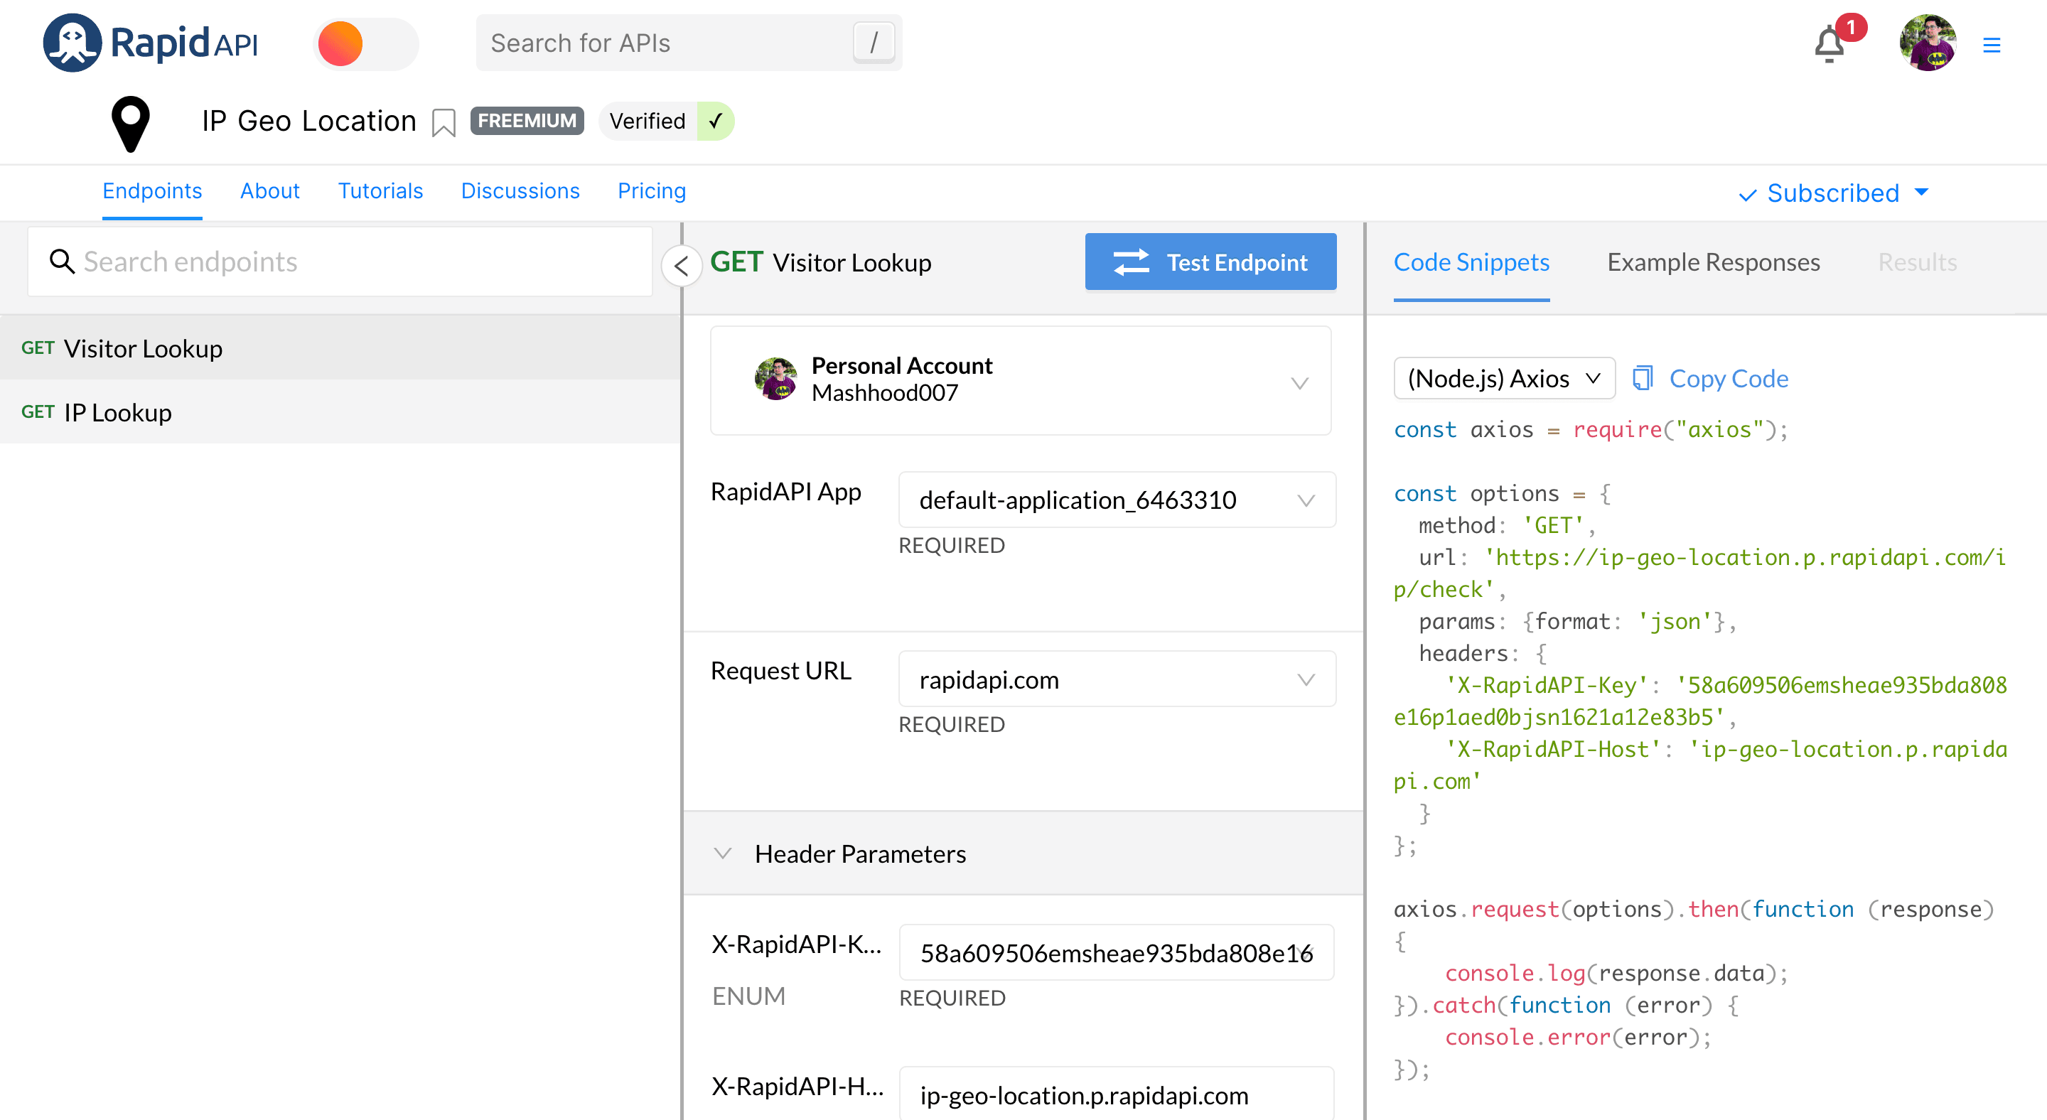Switch to the Code Snippets tab
This screenshot has width=2047, height=1120.
click(1471, 262)
